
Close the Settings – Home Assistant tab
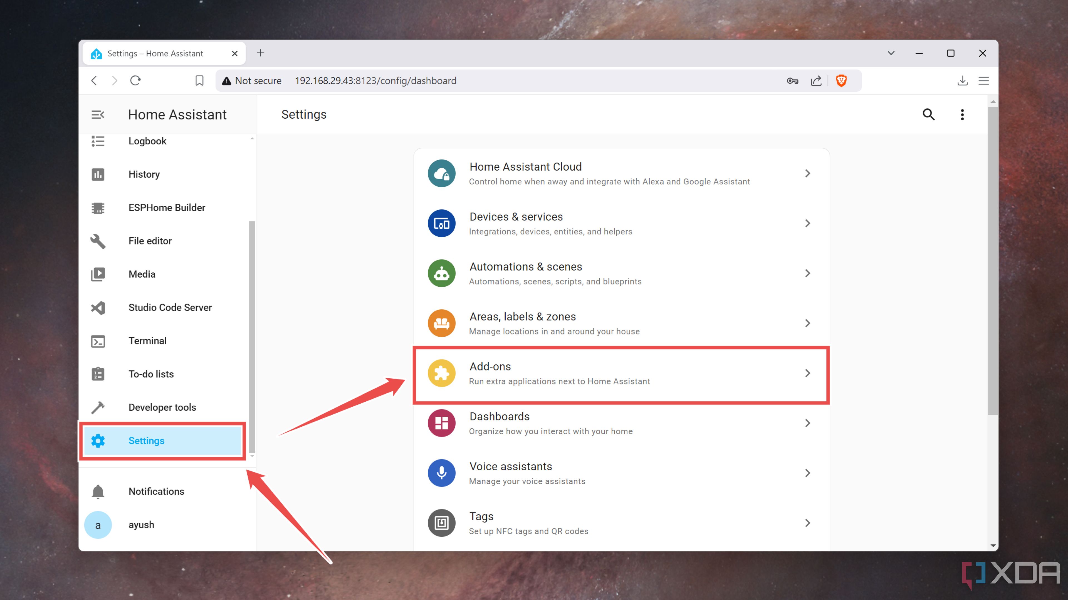pos(235,53)
